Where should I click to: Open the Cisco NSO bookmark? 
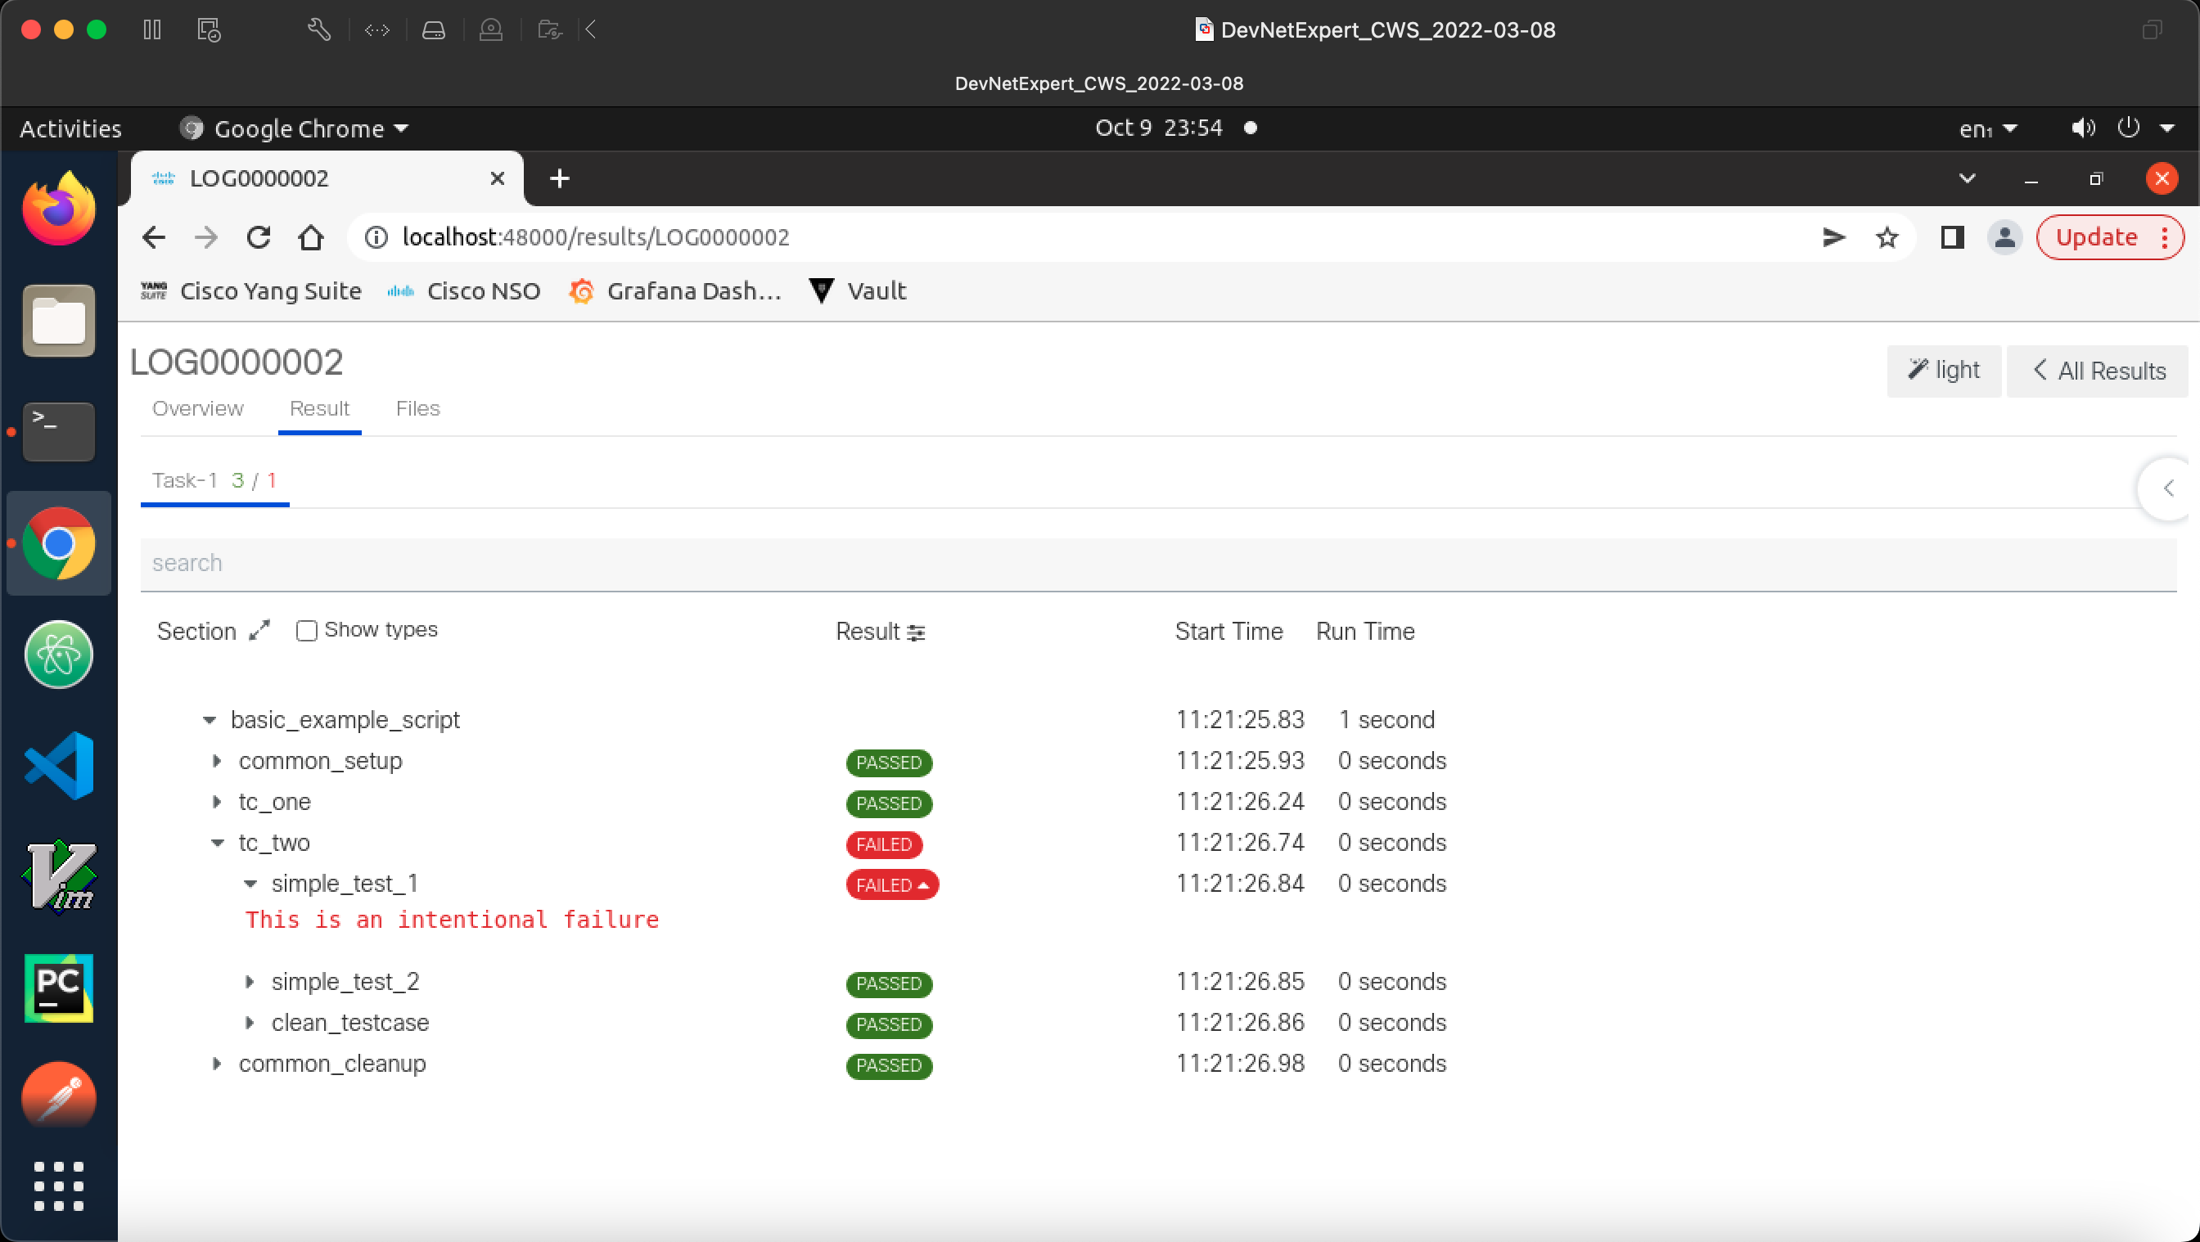tap(464, 291)
